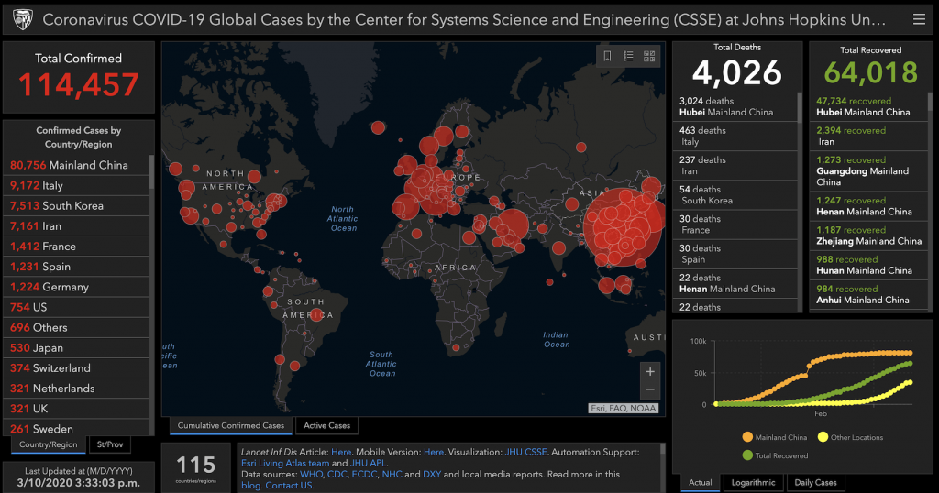
Task: Open the ECDC data source link
Action: coord(364,475)
